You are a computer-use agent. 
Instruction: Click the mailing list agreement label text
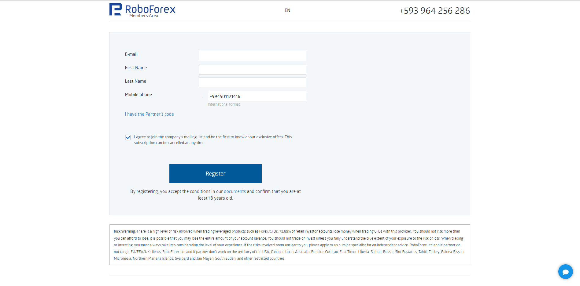click(213, 140)
